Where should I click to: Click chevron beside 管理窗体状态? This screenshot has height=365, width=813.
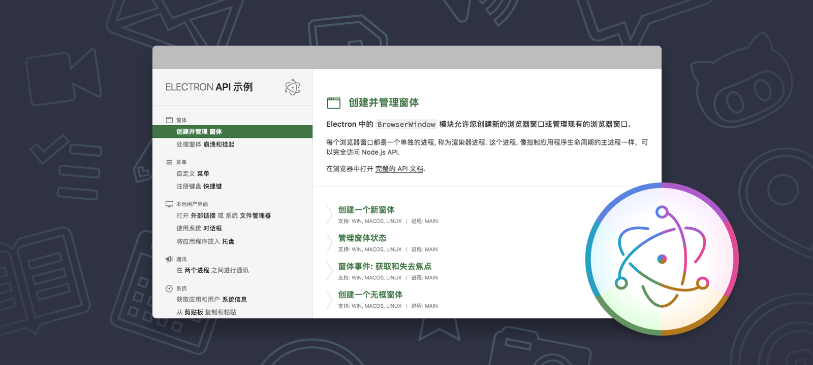pyautogui.click(x=330, y=243)
